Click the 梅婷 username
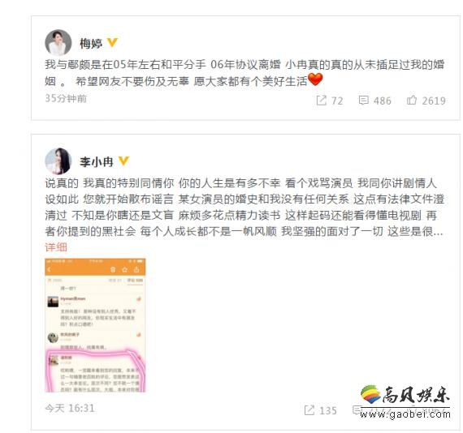This screenshot has width=463, height=433. (91, 44)
